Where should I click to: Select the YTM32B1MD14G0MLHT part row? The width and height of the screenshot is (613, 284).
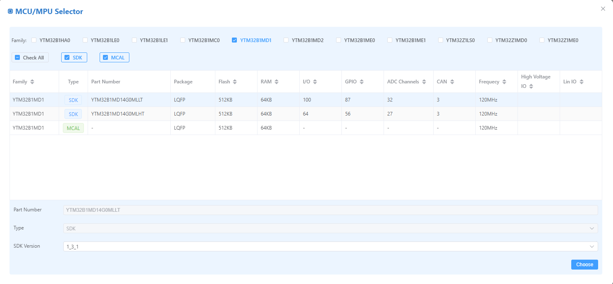306,114
